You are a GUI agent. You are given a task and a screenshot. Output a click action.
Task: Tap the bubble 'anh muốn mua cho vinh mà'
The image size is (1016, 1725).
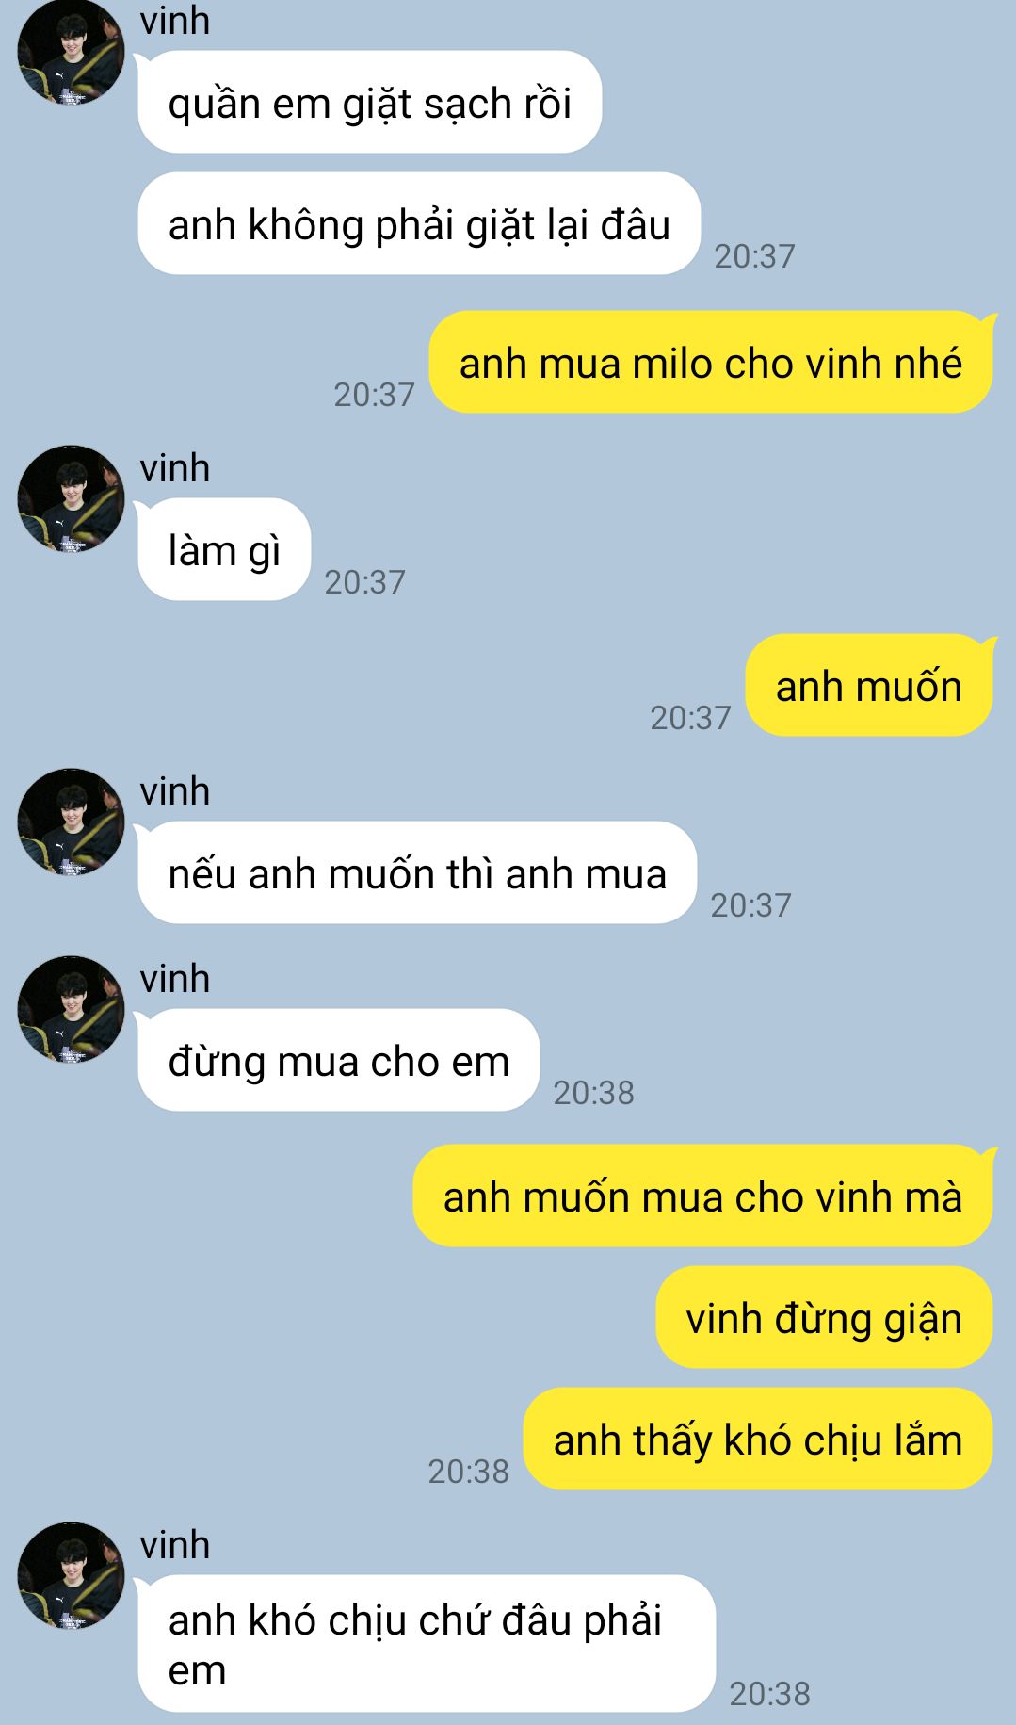click(703, 1196)
